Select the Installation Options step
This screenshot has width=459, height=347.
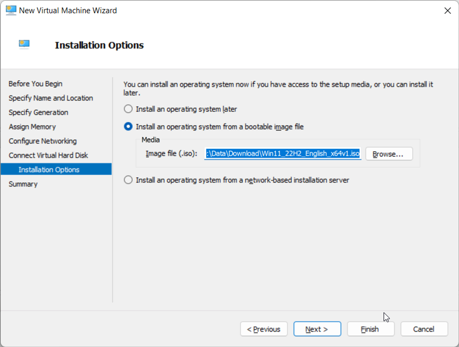56,169
